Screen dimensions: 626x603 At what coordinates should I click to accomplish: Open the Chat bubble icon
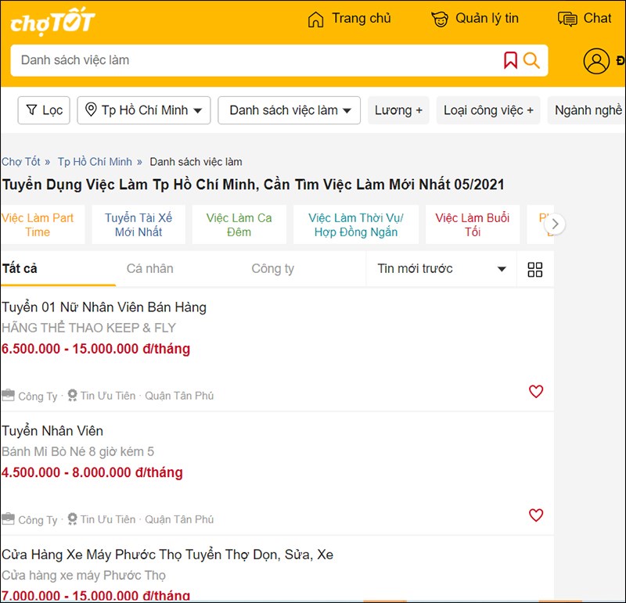pyautogui.click(x=567, y=19)
